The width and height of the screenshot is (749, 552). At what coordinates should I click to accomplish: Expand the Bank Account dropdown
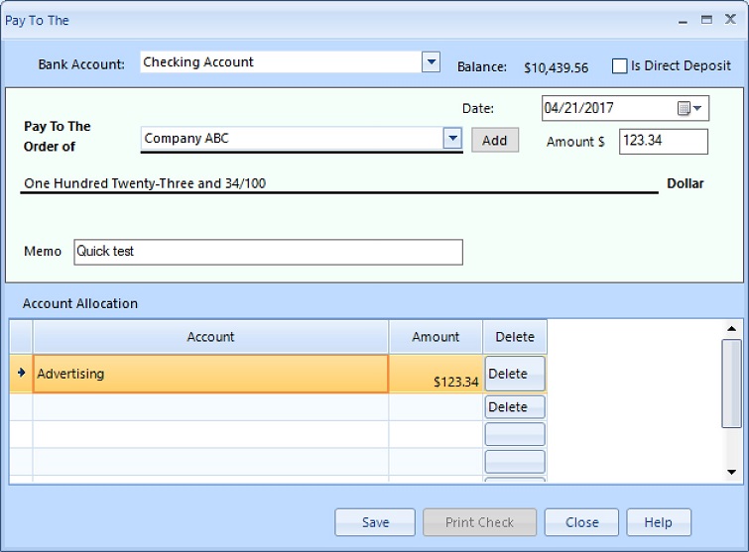[431, 62]
